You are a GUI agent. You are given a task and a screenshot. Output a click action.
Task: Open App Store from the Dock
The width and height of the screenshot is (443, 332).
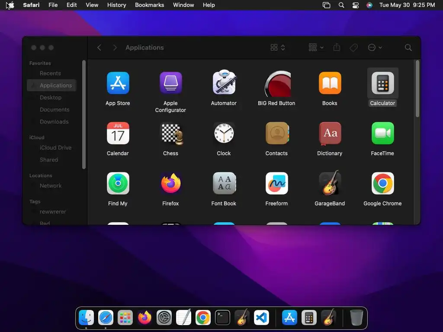[x=289, y=318]
